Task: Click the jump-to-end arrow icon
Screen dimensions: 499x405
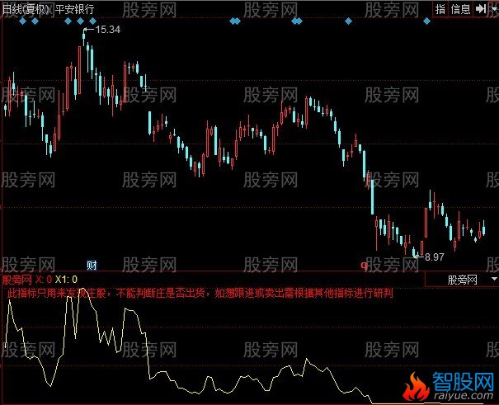Action: [x=481, y=9]
